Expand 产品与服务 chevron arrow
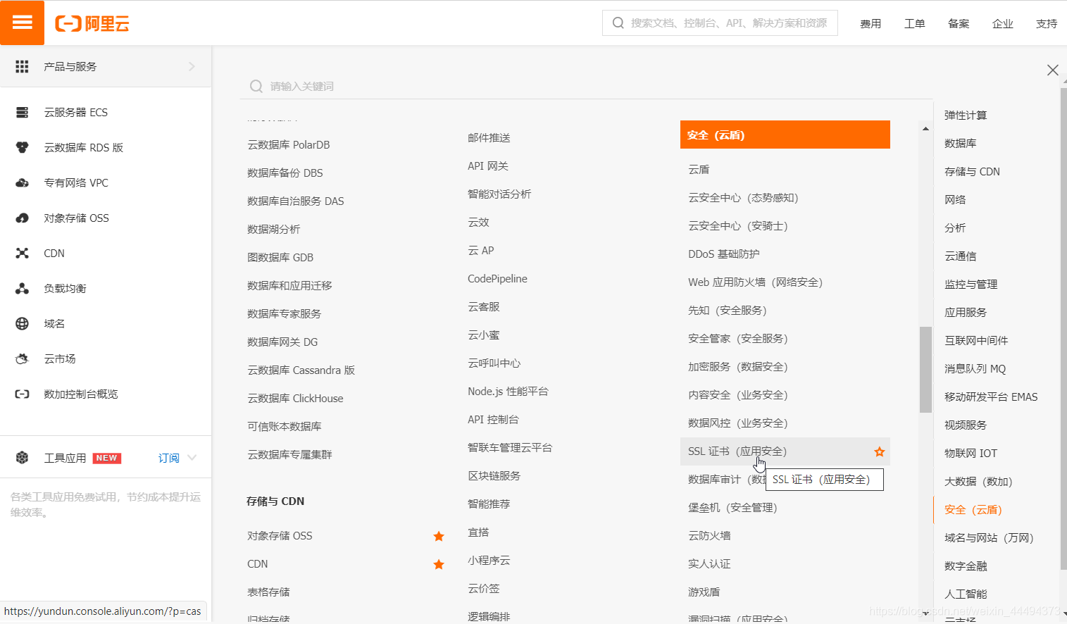The width and height of the screenshot is (1067, 624). pyautogui.click(x=192, y=66)
